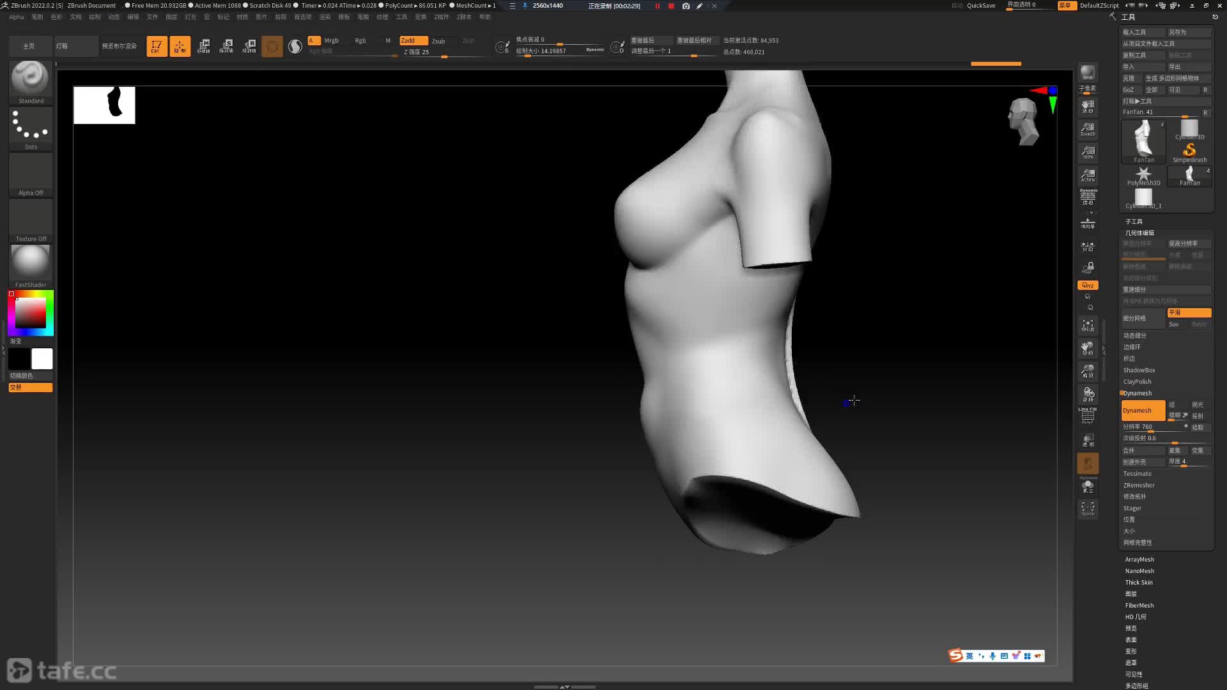
Task: Expand the ClayPolish section
Action: (x=1138, y=382)
